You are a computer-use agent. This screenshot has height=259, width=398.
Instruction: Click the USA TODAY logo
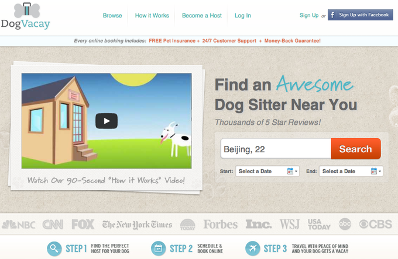(x=319, y=225)
